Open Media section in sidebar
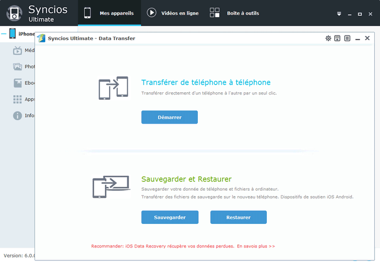 coord(24,50)
